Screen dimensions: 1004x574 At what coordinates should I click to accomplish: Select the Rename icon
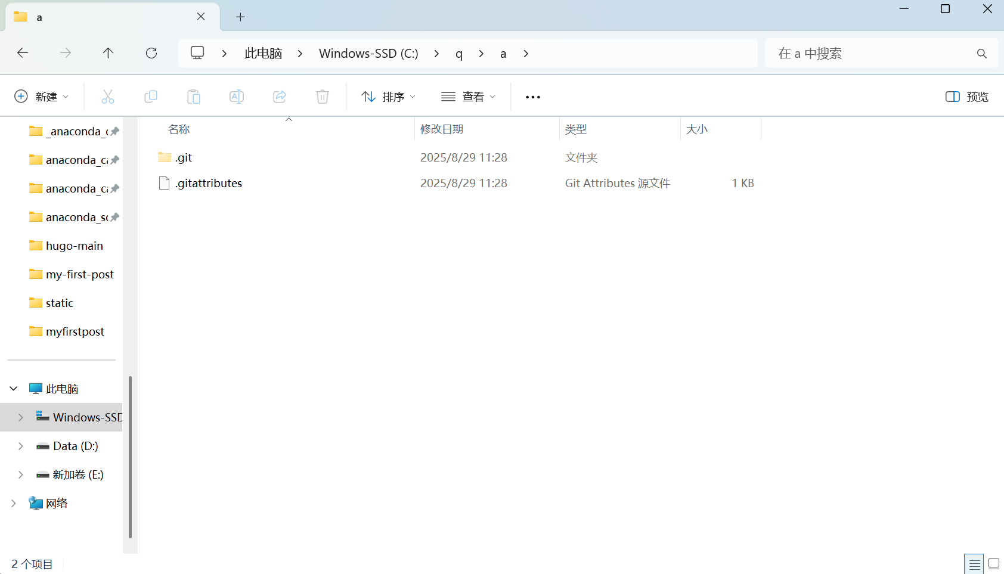click(x=237, y=96)
